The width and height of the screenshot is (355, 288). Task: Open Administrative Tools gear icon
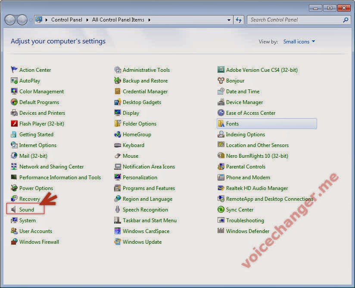coord(118,70)
